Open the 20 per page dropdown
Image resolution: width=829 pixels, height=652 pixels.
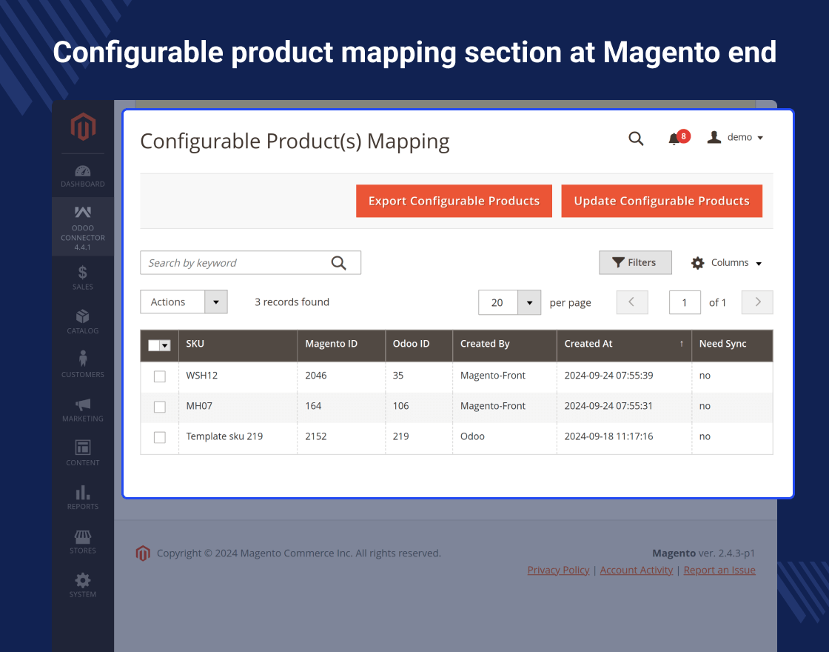(509, 302)
